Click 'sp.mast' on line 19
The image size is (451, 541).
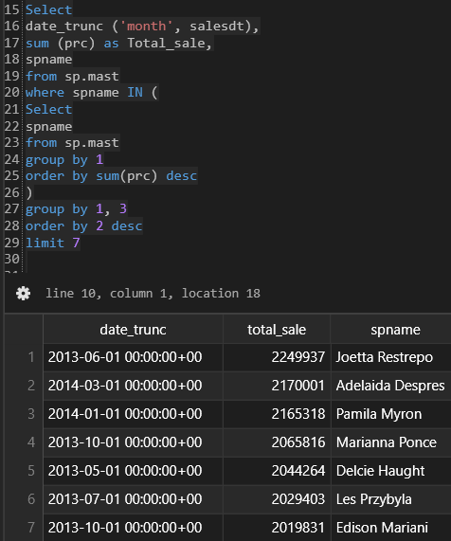(92, 76)
